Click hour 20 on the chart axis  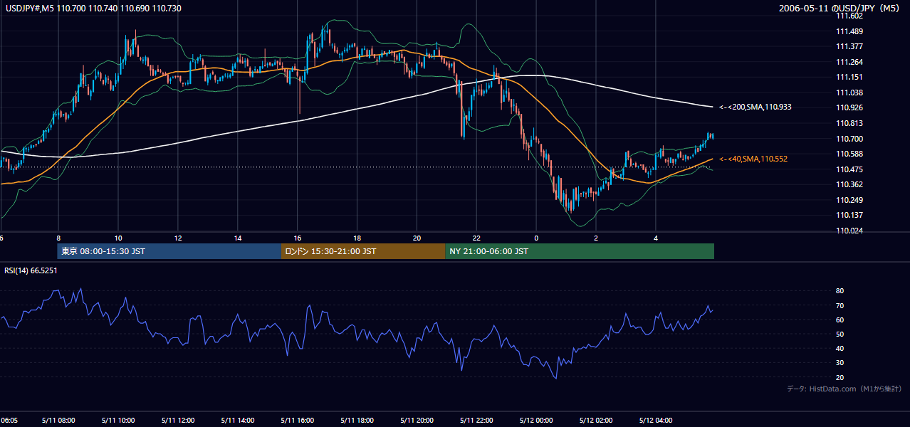click(417, 238)
